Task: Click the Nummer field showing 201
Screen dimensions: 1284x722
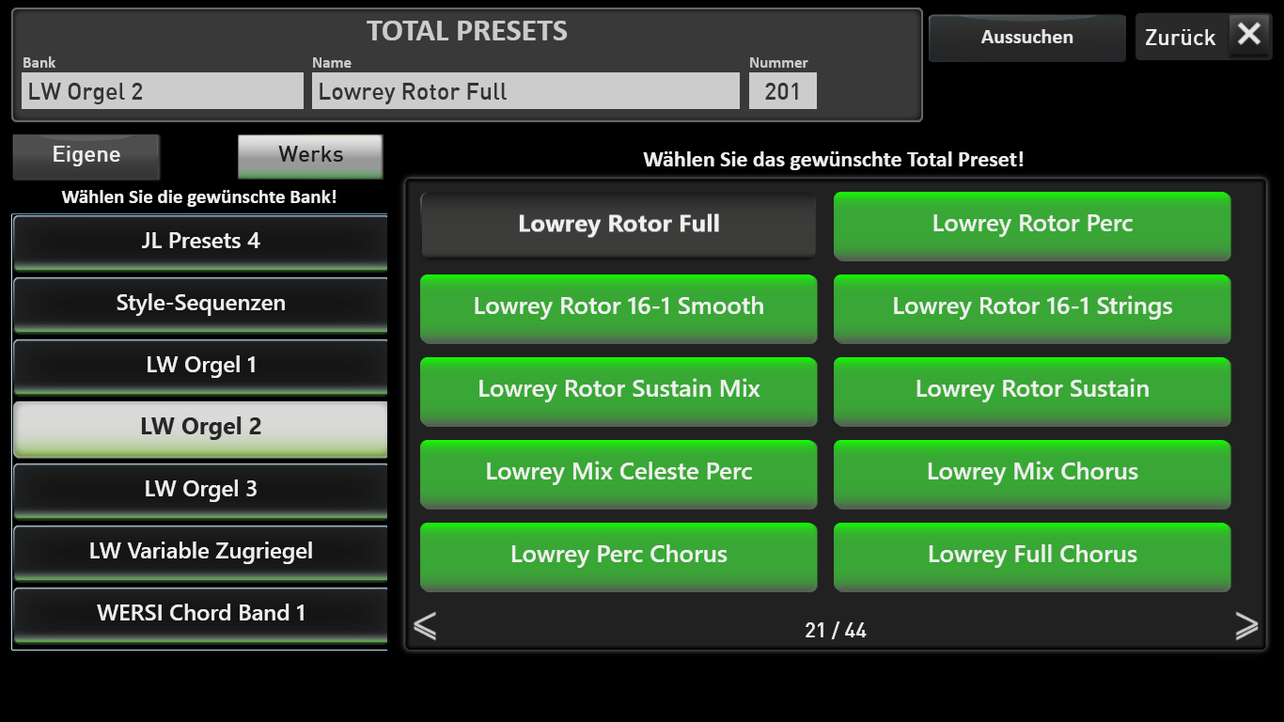Action: (782, 91)
